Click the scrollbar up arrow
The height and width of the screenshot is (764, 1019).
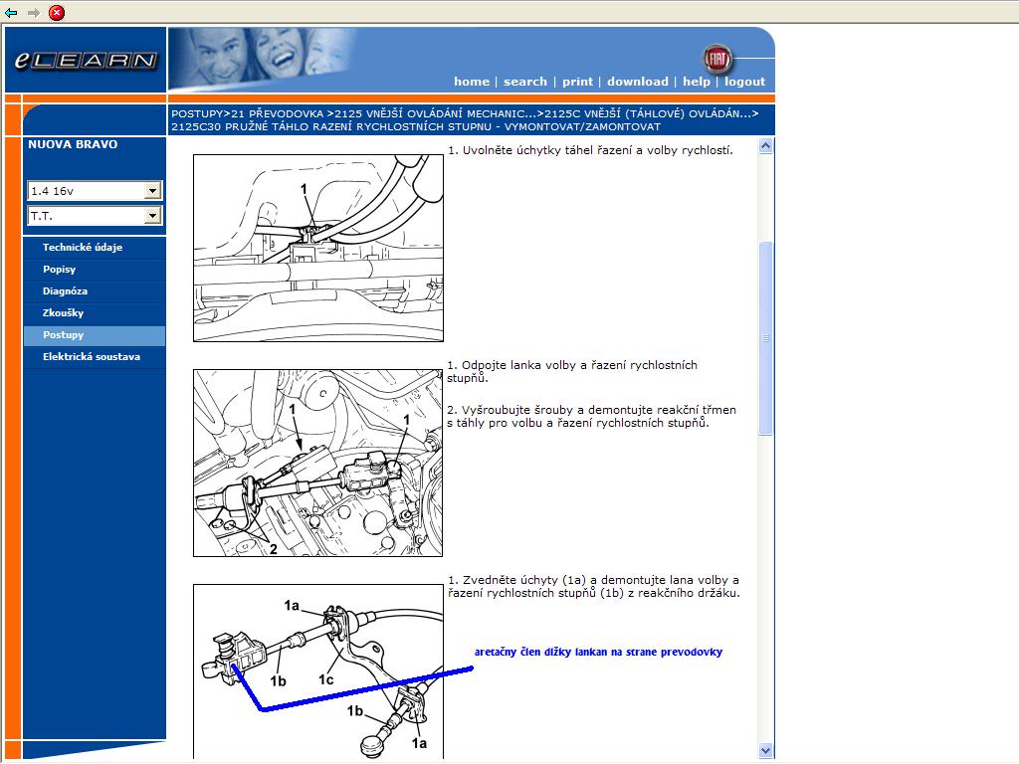pos(765,146)
